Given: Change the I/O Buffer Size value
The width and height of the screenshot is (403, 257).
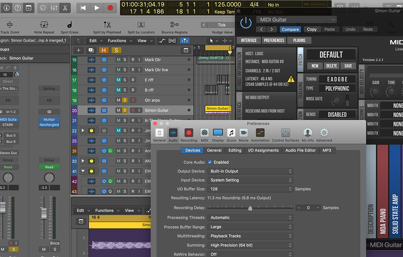Looking at the screenshot, I should pos(250,189).
